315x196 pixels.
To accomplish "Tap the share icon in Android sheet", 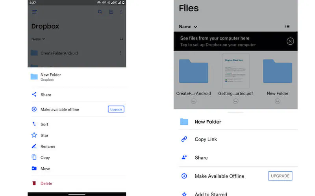I will click(34, 94).
